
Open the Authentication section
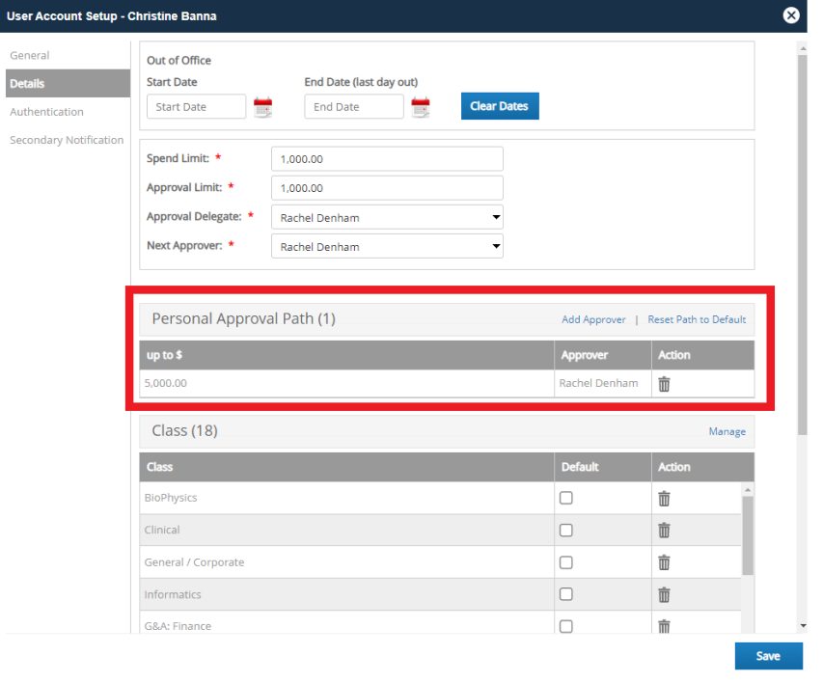46,112
